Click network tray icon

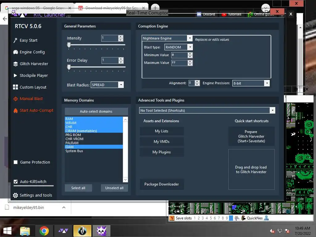click(280, 231)
